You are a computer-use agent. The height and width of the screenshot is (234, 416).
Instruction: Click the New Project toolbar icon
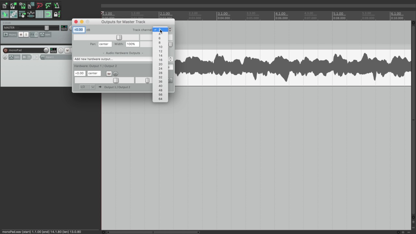[5, 6]
